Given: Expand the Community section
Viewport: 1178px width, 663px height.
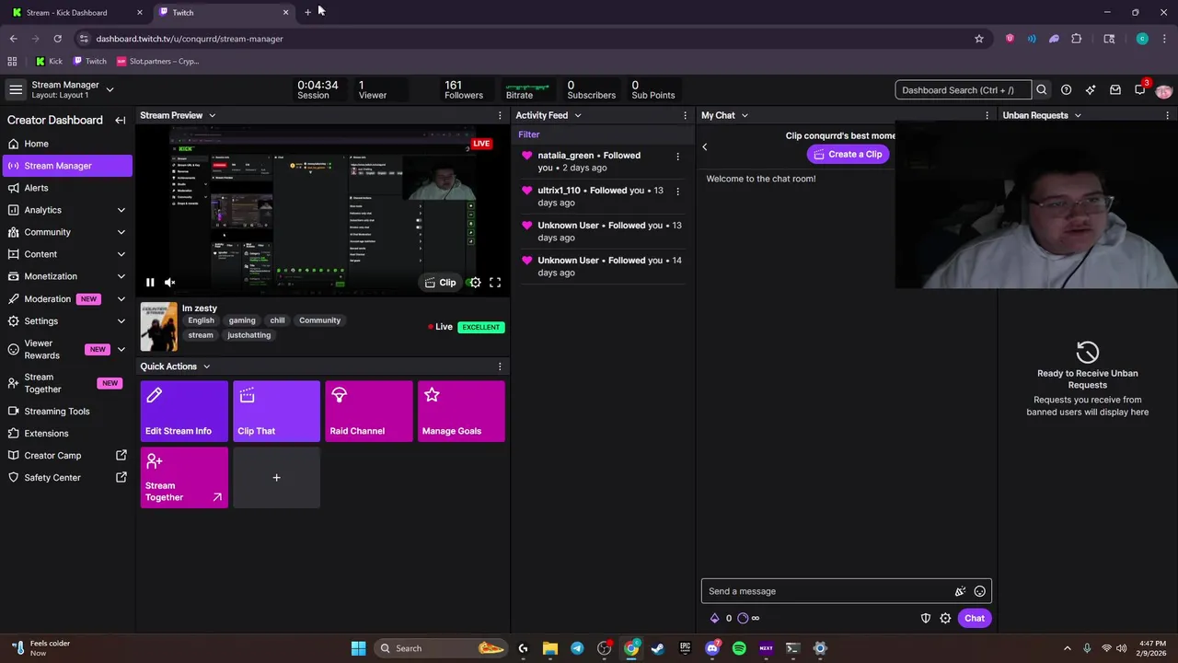Looking at the screenshot, I should pos(121,232).
